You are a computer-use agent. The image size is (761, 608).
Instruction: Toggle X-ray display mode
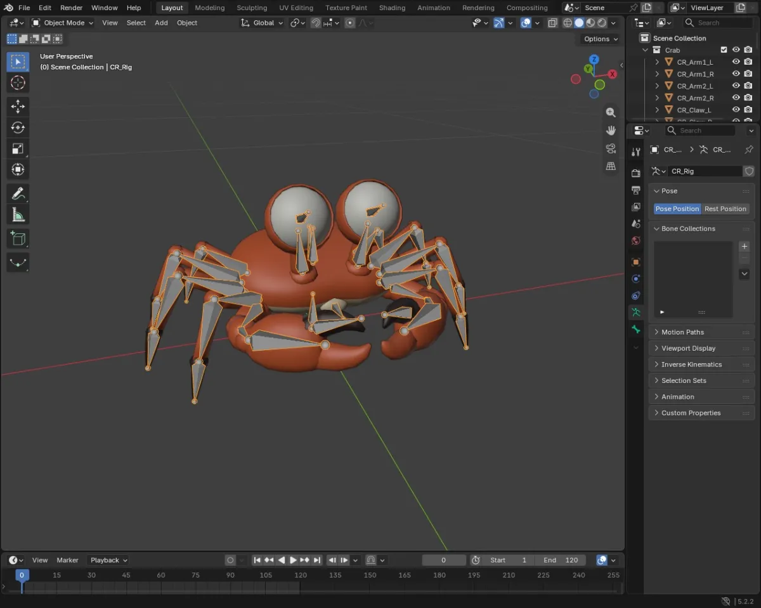pyautogui.click(x=552, y=23)
